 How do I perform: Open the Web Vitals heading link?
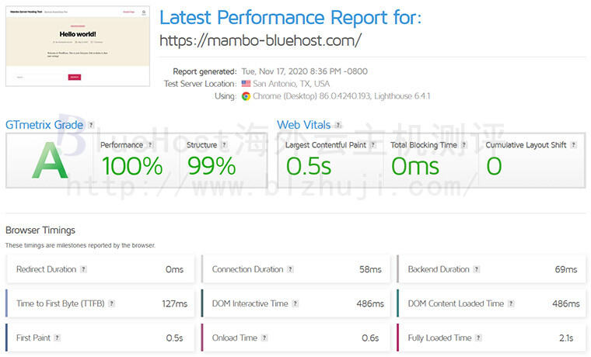304,125
